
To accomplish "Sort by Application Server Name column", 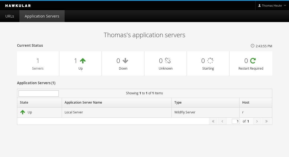I will (117, 103).
